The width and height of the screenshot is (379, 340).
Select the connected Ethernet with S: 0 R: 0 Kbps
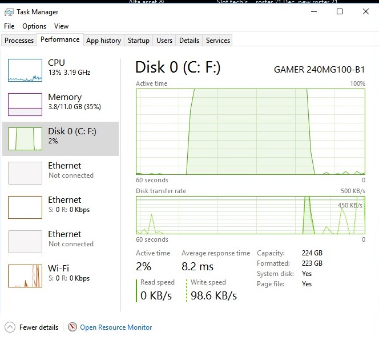(x=61, y=207)
